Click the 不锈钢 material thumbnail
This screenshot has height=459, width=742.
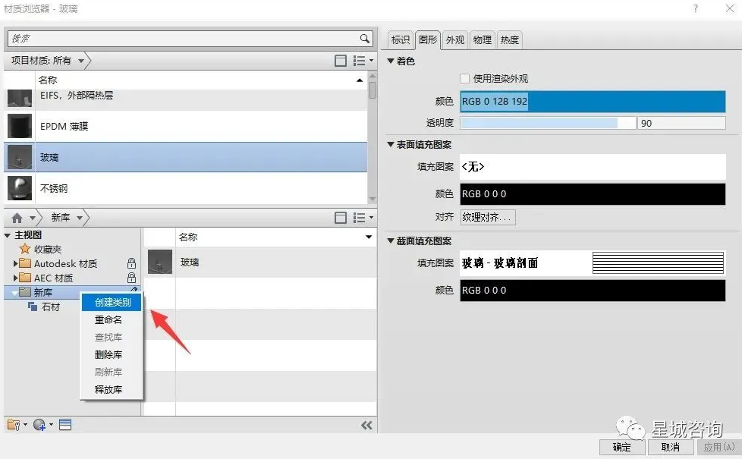point(20,188)
